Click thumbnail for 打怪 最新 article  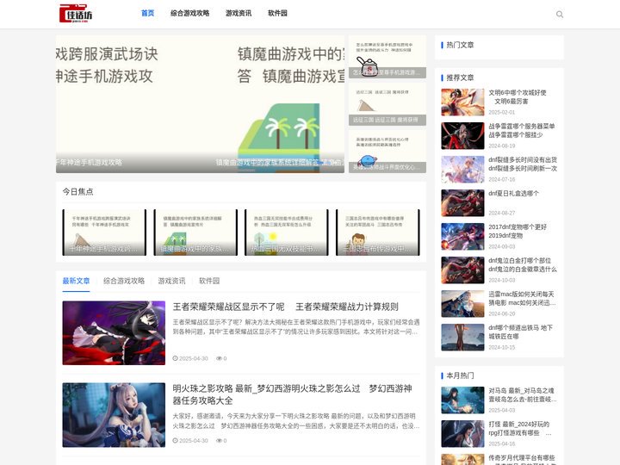coord(462,434)
